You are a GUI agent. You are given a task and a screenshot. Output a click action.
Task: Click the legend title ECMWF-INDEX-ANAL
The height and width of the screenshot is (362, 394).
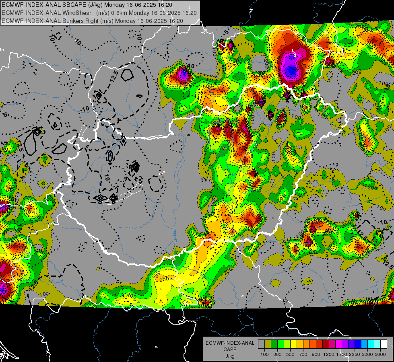tap(230, 343)
